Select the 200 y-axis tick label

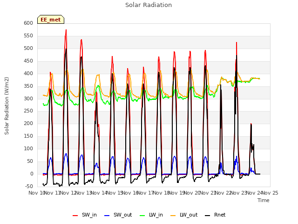(28, 123)
